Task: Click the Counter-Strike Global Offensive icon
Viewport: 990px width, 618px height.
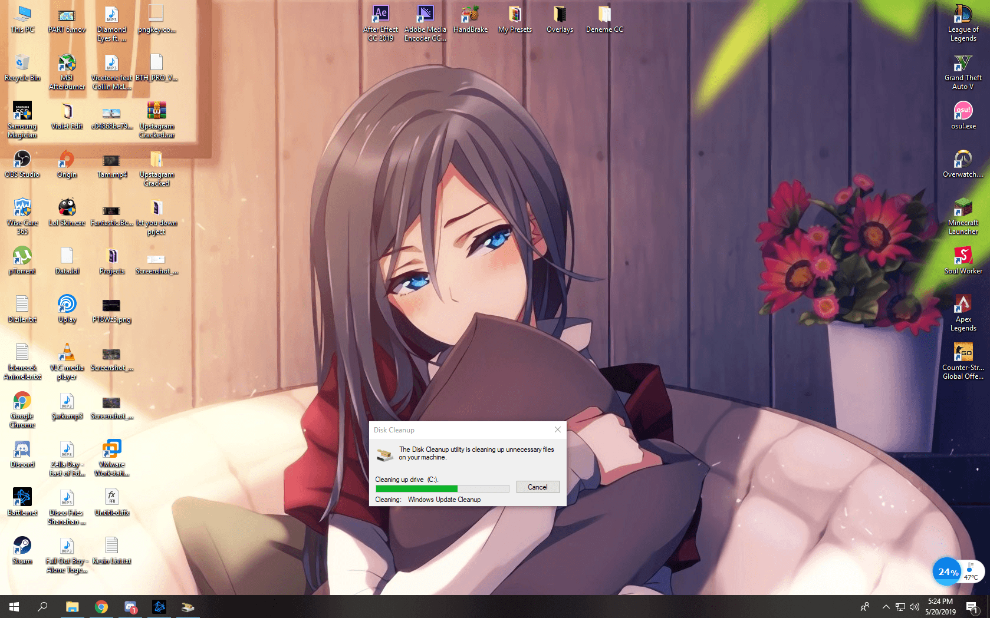Action: click(x=963, y=362)
